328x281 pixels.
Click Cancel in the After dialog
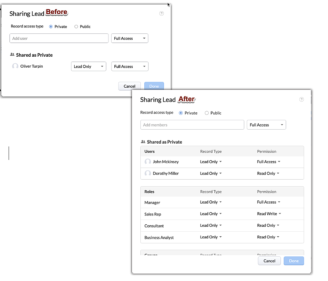[269, 261]
